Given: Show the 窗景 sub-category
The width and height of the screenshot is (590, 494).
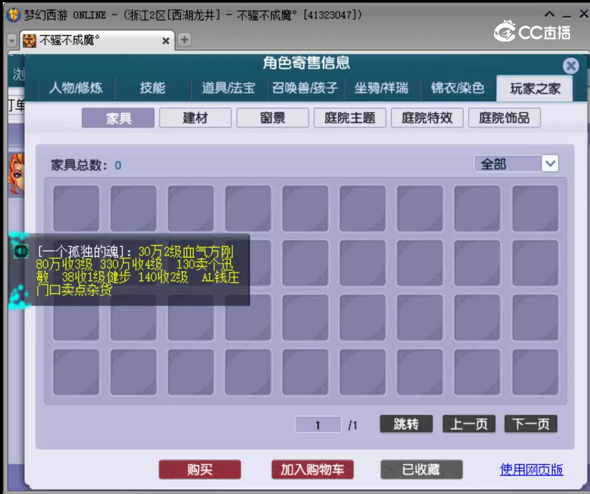Looking at the screenshot, I should pos(273,118).
